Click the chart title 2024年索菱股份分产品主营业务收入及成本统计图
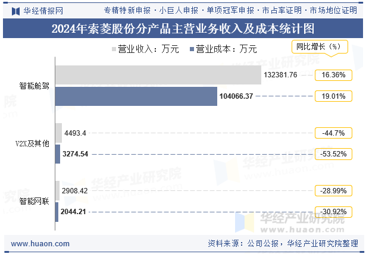 (183, 29)
